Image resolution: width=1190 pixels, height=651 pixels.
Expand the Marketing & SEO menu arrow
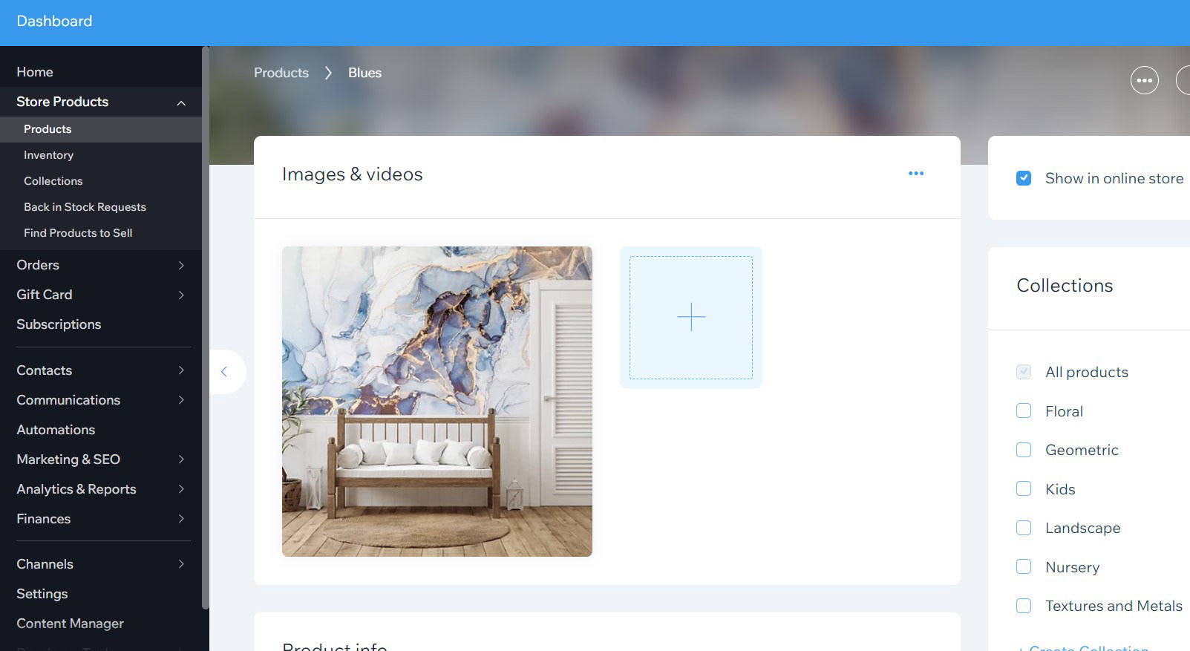coord(181,459)
